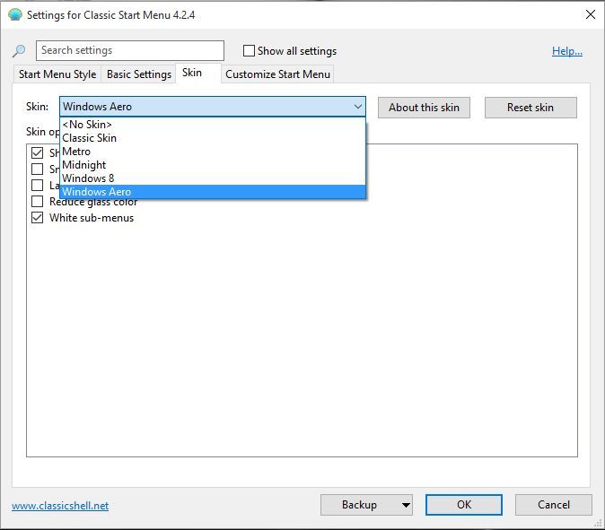Click the window resize grip
605x530 pixels.
(x=599, y=523)
